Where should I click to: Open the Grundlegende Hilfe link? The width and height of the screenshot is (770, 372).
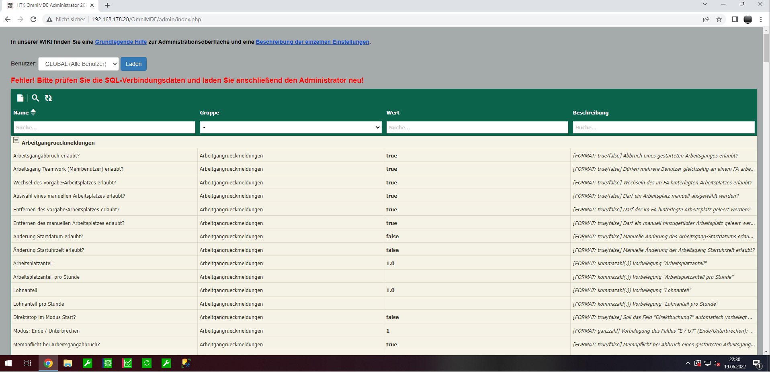coord(121,42)
